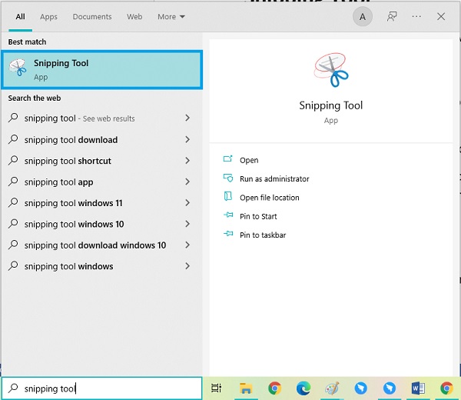Open Paint from the taskbar
The width and height of the screenshot is (461, 400).
(332, 388)
